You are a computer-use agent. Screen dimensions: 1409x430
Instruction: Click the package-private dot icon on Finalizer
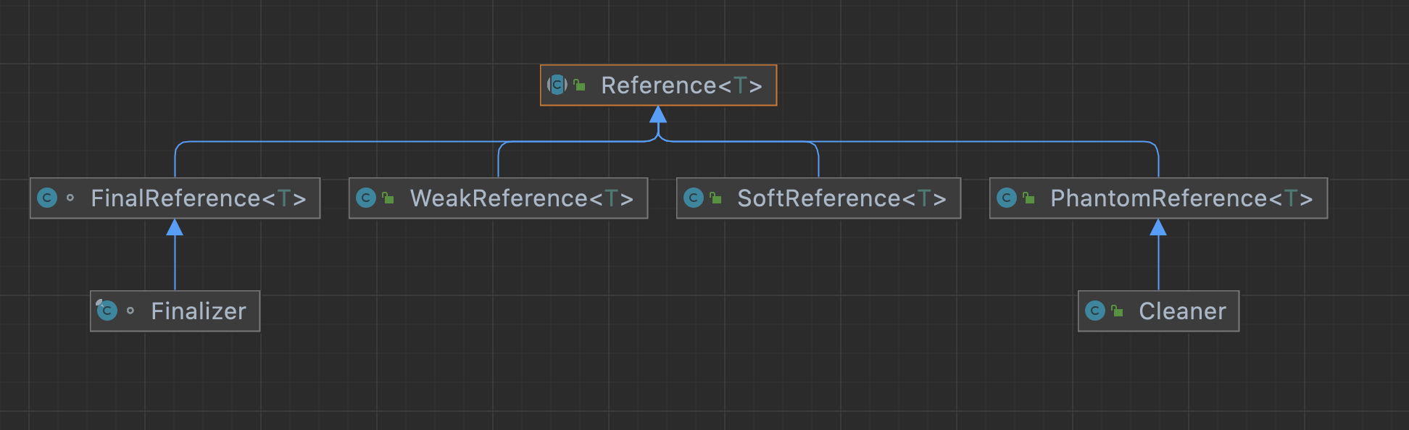coord(130,311)
